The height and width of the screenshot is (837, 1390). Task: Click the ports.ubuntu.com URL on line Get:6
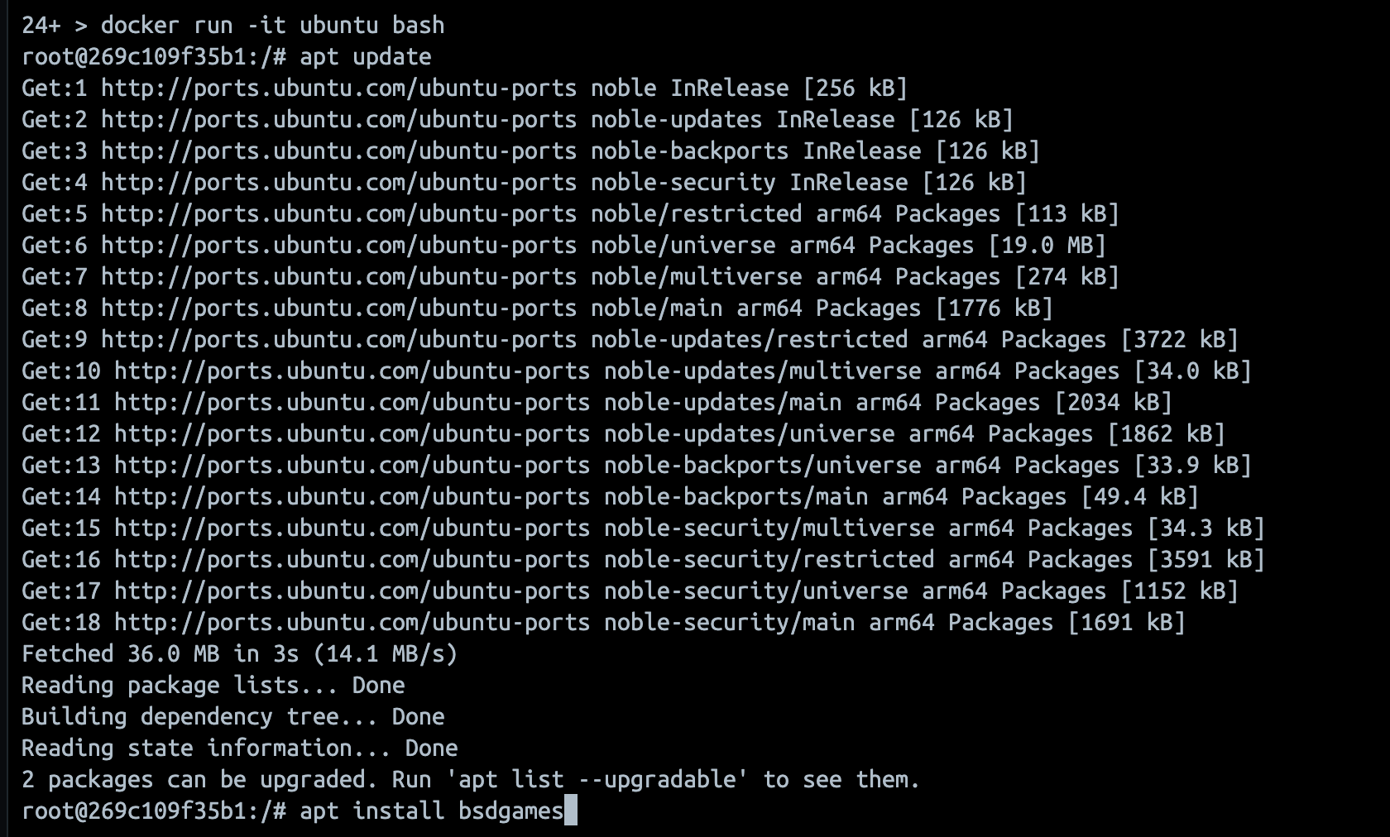(x=338, y=246)
